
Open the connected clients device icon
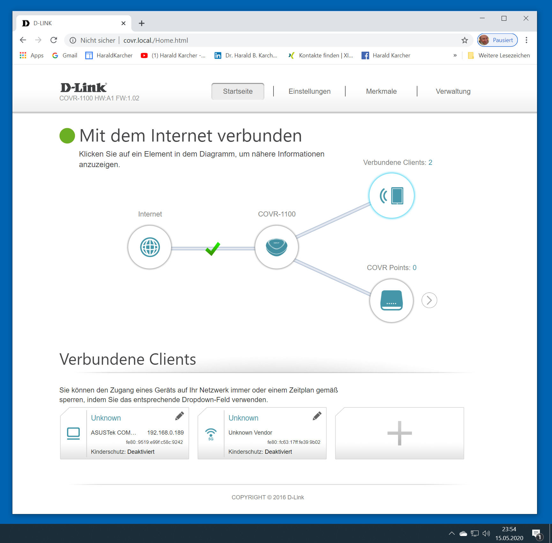coord(392,195)
